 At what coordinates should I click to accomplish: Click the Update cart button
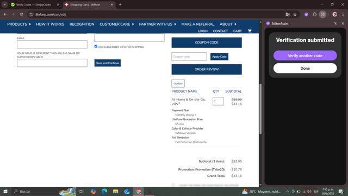(178, 83)
